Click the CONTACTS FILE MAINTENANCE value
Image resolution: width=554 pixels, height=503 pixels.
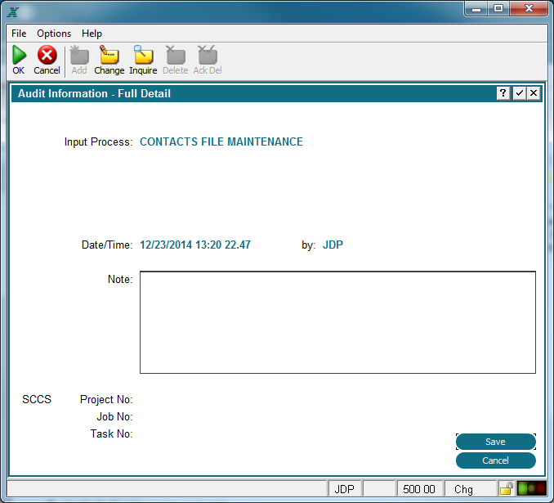[x=221, y=141]
